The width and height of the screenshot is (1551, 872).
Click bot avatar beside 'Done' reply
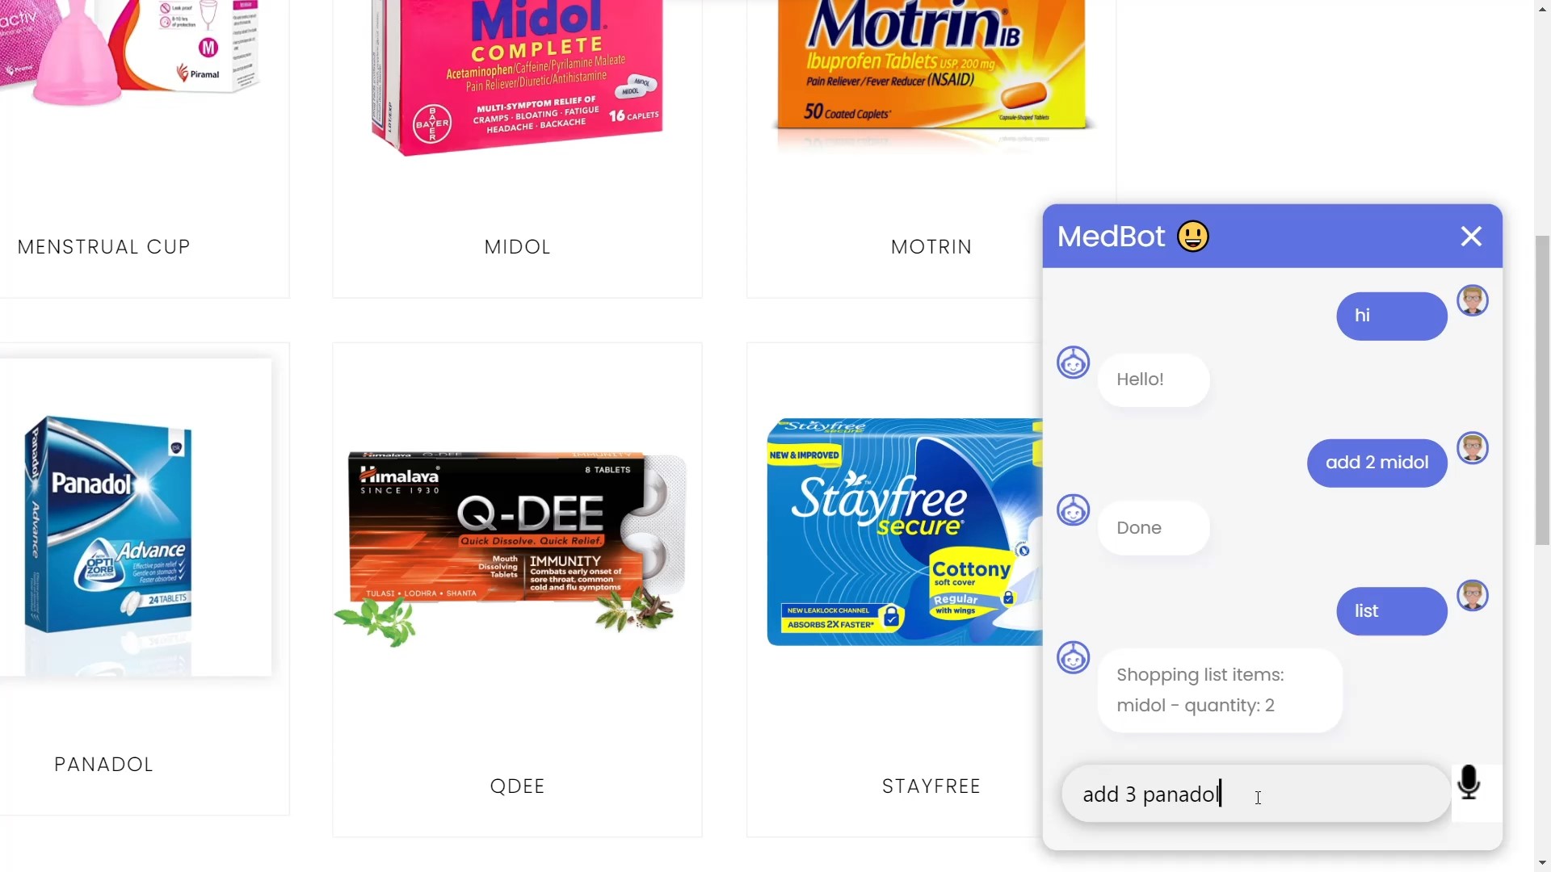pyautogui.click(x=1074, y=510)
